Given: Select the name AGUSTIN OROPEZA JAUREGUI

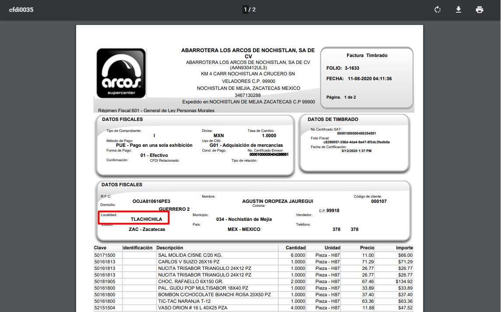Looking at the screenshot, I should click(277, 201).
